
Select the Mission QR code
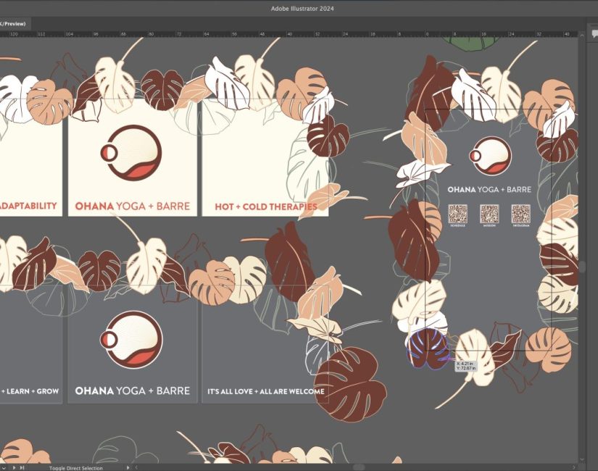click(x=489, y=214)
